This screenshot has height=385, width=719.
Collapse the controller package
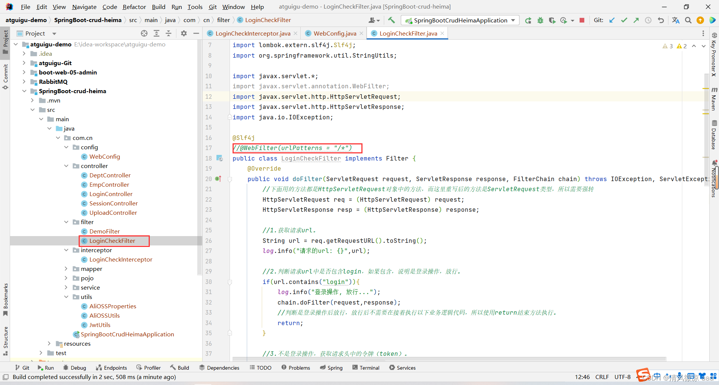click(x=66, y=166)
